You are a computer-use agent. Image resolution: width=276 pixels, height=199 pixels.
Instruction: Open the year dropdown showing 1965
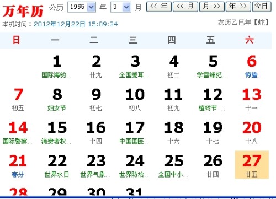(82, 7)
